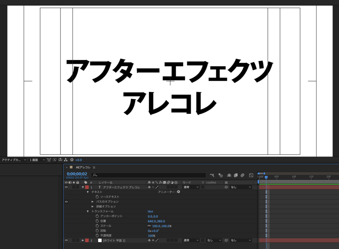Click the label tag column icon
Image resolution: width=339 pixels, height=249 pixels.
pyautogui.click(x=86, y=182)
